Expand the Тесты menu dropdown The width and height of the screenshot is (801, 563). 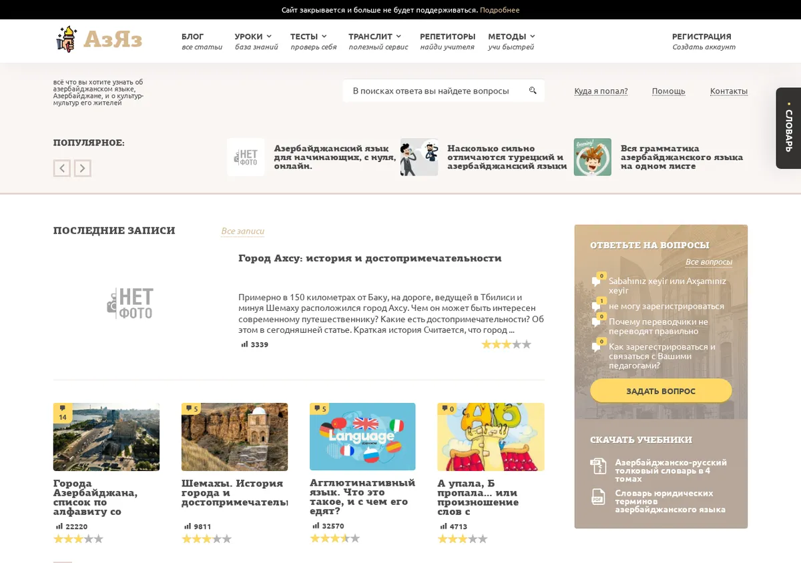(308, 37)
